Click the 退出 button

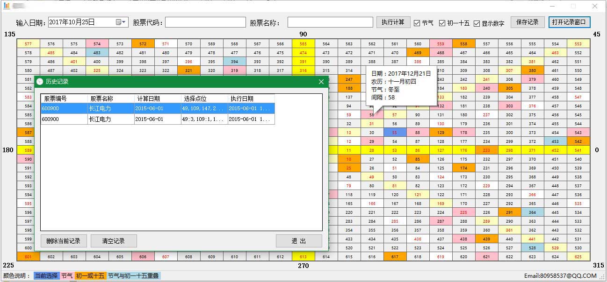(x=299, y=241)
